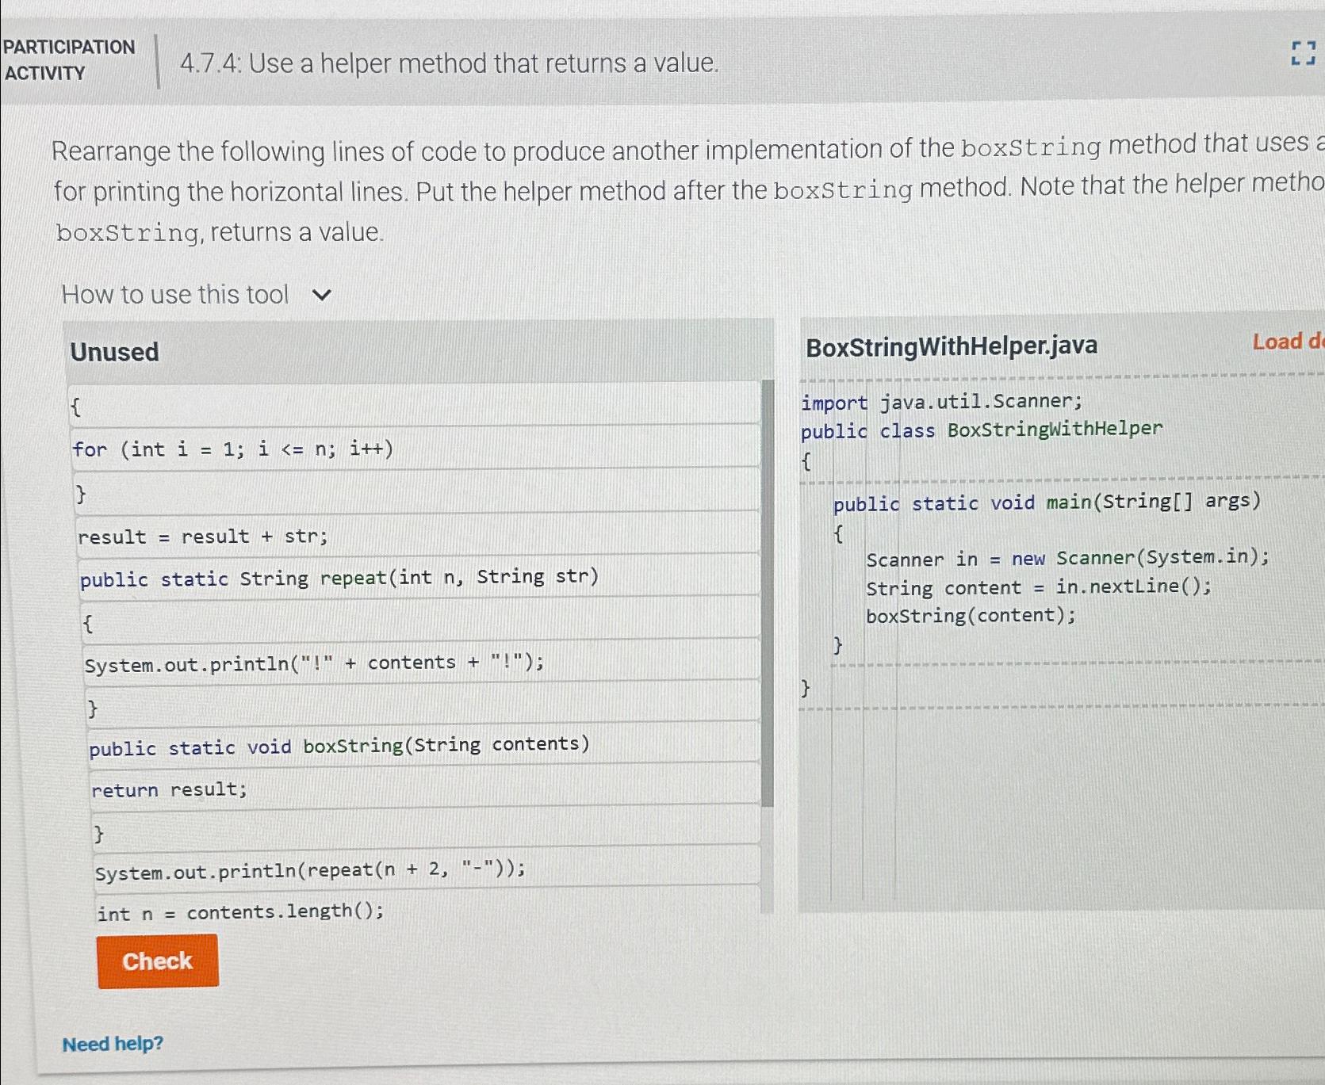The height and width of the screenshot is (1085, 1325).
Task: Expand the 'How to use this tool' section
Action: click(197, 295)
